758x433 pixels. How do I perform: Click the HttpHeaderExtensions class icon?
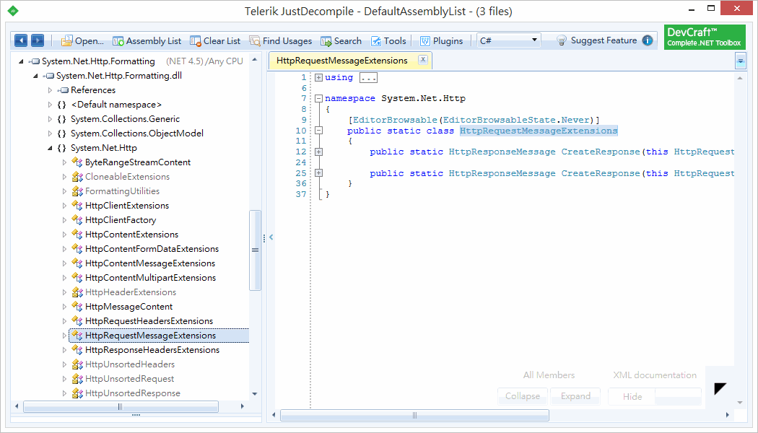tap(77, 292)
